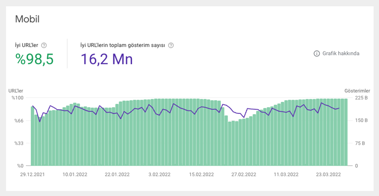Select the 22.01.2022 date marker

point(117,175)
